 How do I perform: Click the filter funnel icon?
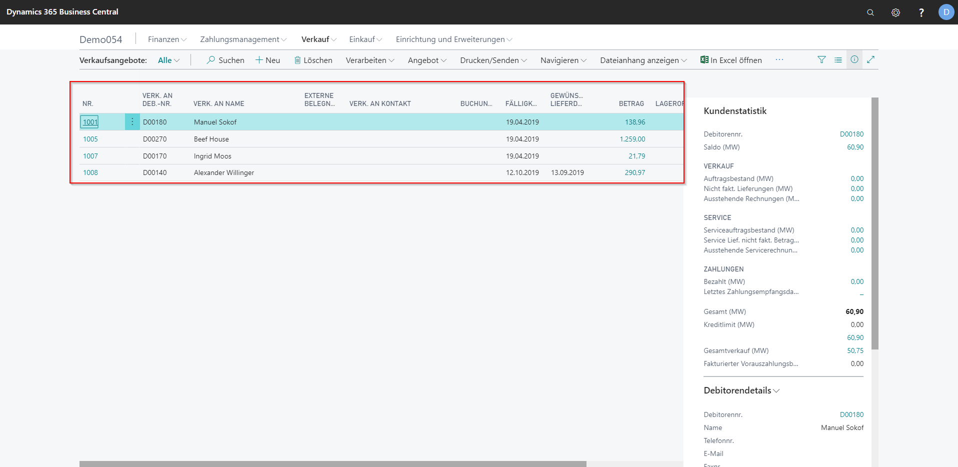click(x=821, y=59)
